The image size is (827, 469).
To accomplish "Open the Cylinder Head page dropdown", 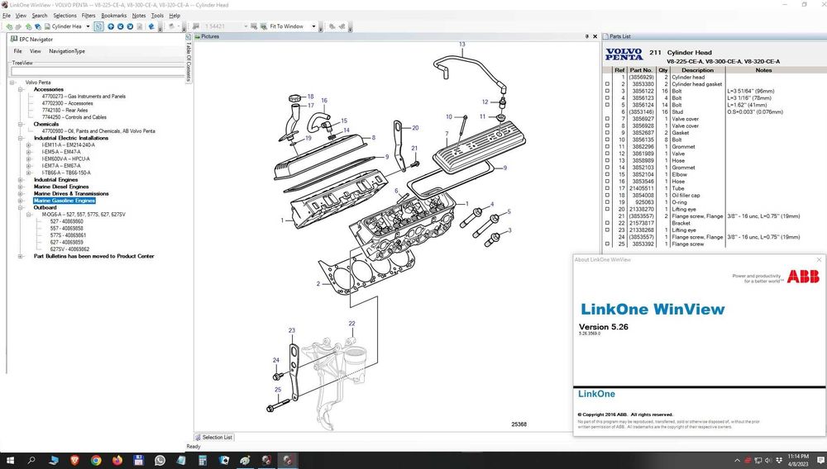I will tap(88, 26).
